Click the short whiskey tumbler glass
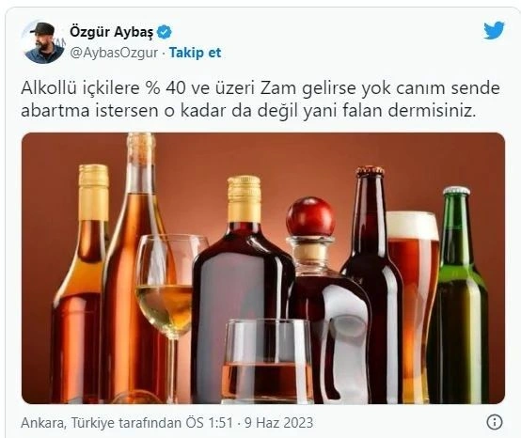Screen dimensions: 521x438 268,361
